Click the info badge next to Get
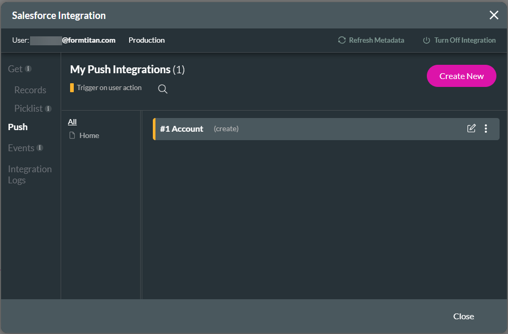Screen dimensions: 508x334 (29, 68)
